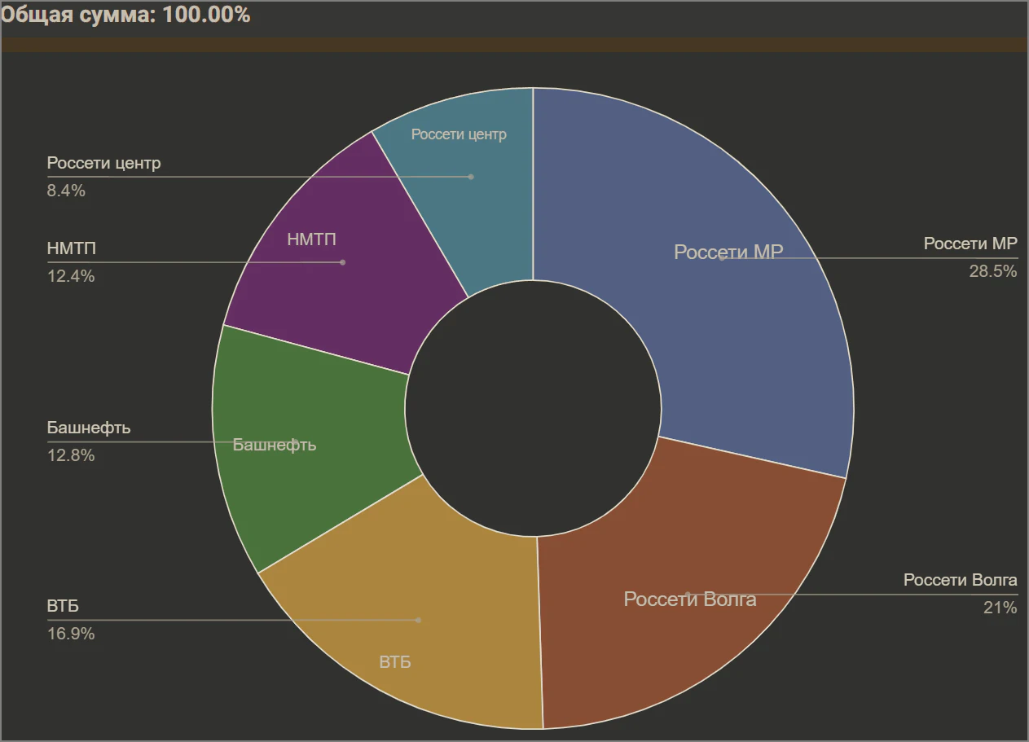This screenshot has height=742, width=1029.
Task: Click the "Общая сумма: 100.00%" title text
Action: coord(125,15)
